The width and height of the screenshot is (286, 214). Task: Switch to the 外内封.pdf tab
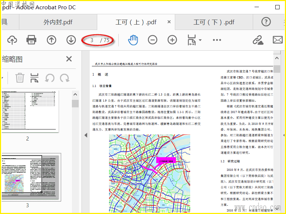click(x=58, y=22)
